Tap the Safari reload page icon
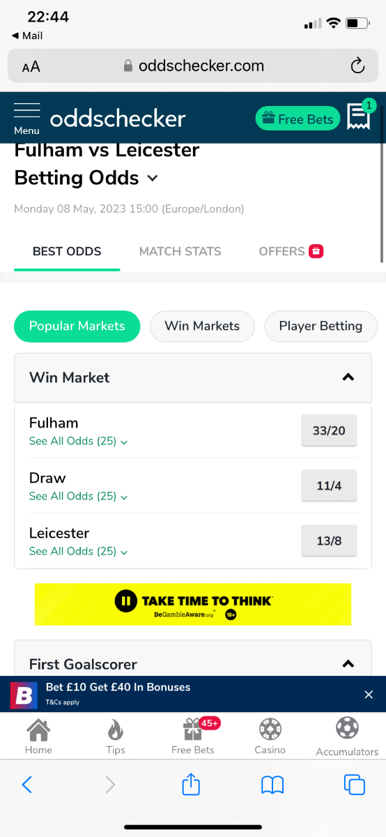This screenshot has height=837, width=386. 357,66
